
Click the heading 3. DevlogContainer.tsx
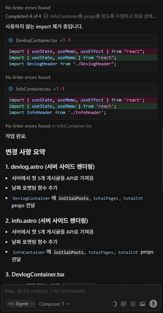(x=35, y=275)
